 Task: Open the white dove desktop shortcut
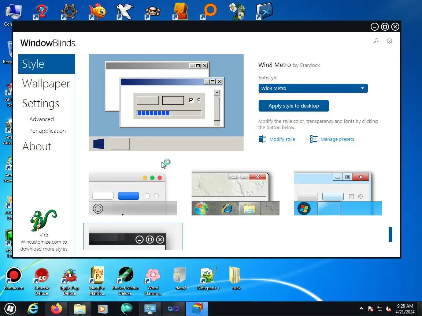coord(125,11)
